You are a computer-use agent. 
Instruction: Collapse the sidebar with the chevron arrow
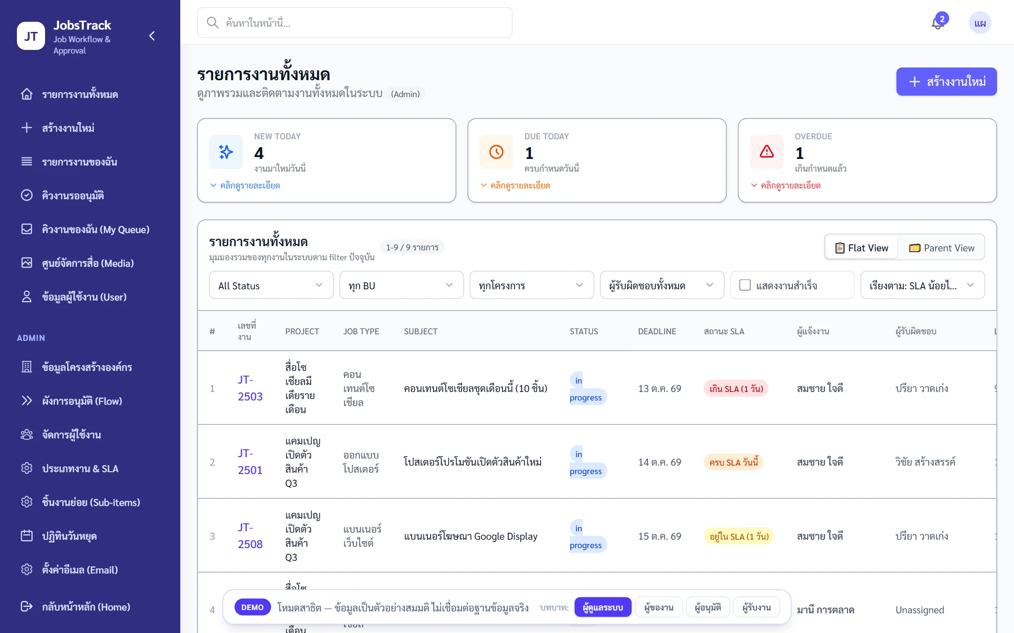pos(152,36)
